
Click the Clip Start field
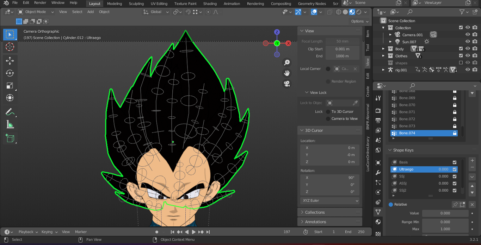pos(343,49)
